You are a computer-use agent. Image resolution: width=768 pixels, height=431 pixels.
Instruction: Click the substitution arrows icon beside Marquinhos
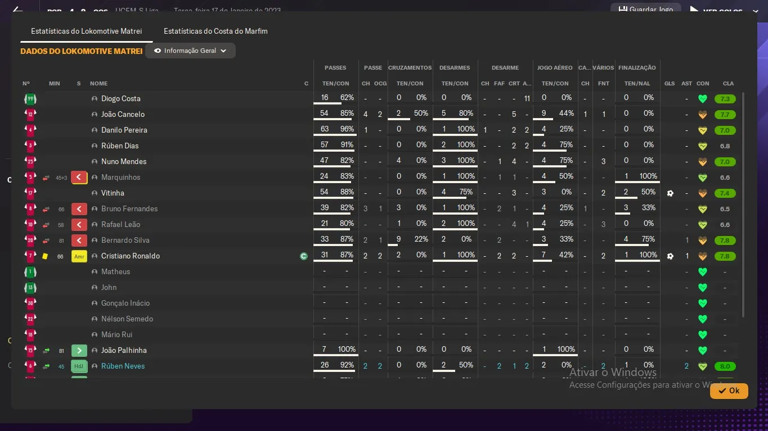(x=46, y=178)
